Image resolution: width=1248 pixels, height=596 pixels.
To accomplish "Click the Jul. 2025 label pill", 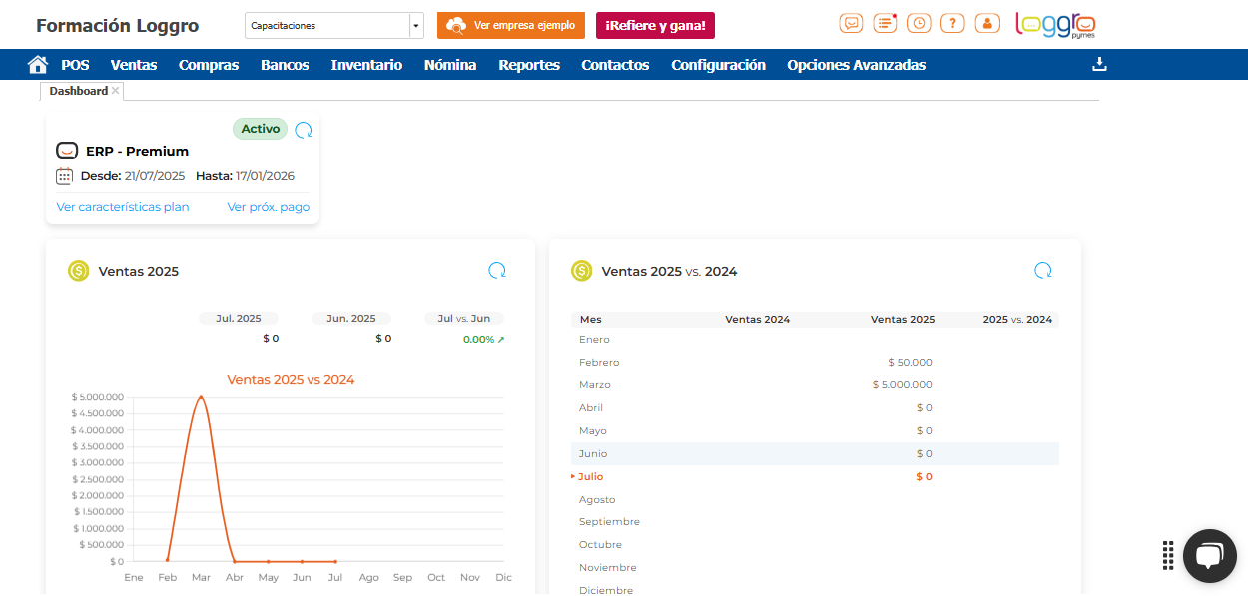I will point(238,319).
